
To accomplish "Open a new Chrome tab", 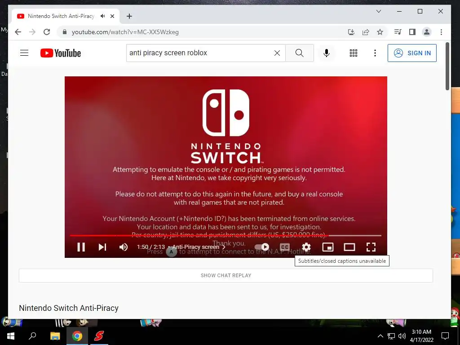I will 129,16.
